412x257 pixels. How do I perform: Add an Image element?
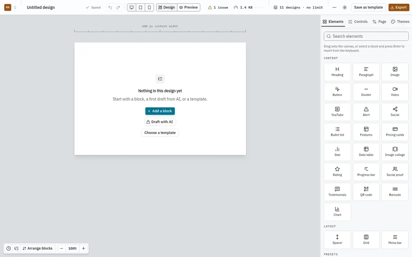coord(395,72)
